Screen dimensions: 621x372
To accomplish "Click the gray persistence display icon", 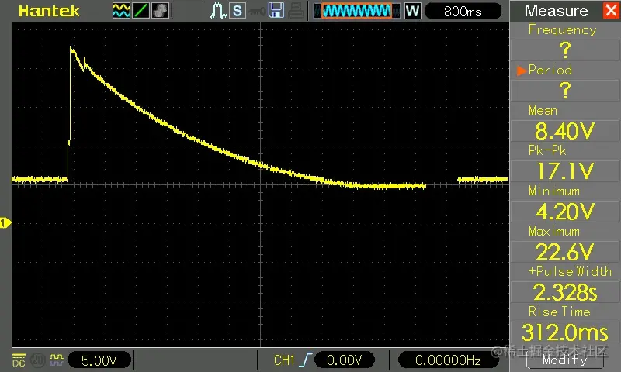I will point(160,11).
